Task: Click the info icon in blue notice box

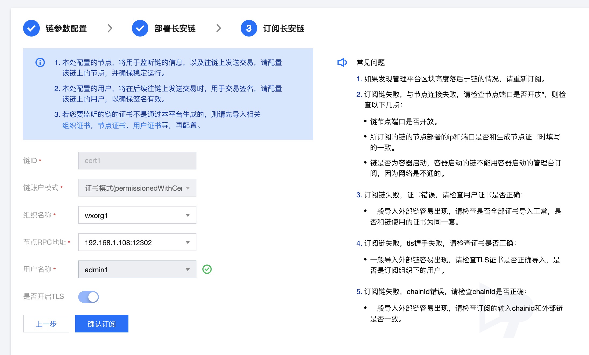Action: coord(40,63)
